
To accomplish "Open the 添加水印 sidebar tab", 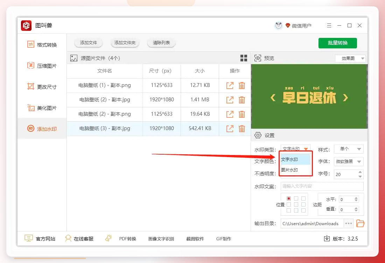I will [x=42, y=128].
